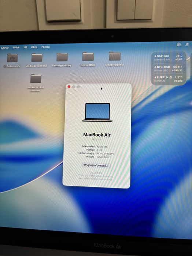Click the BTC-USD row in stocks widget
The width and height of the screenshot is (192, 256).
point(168,68)
